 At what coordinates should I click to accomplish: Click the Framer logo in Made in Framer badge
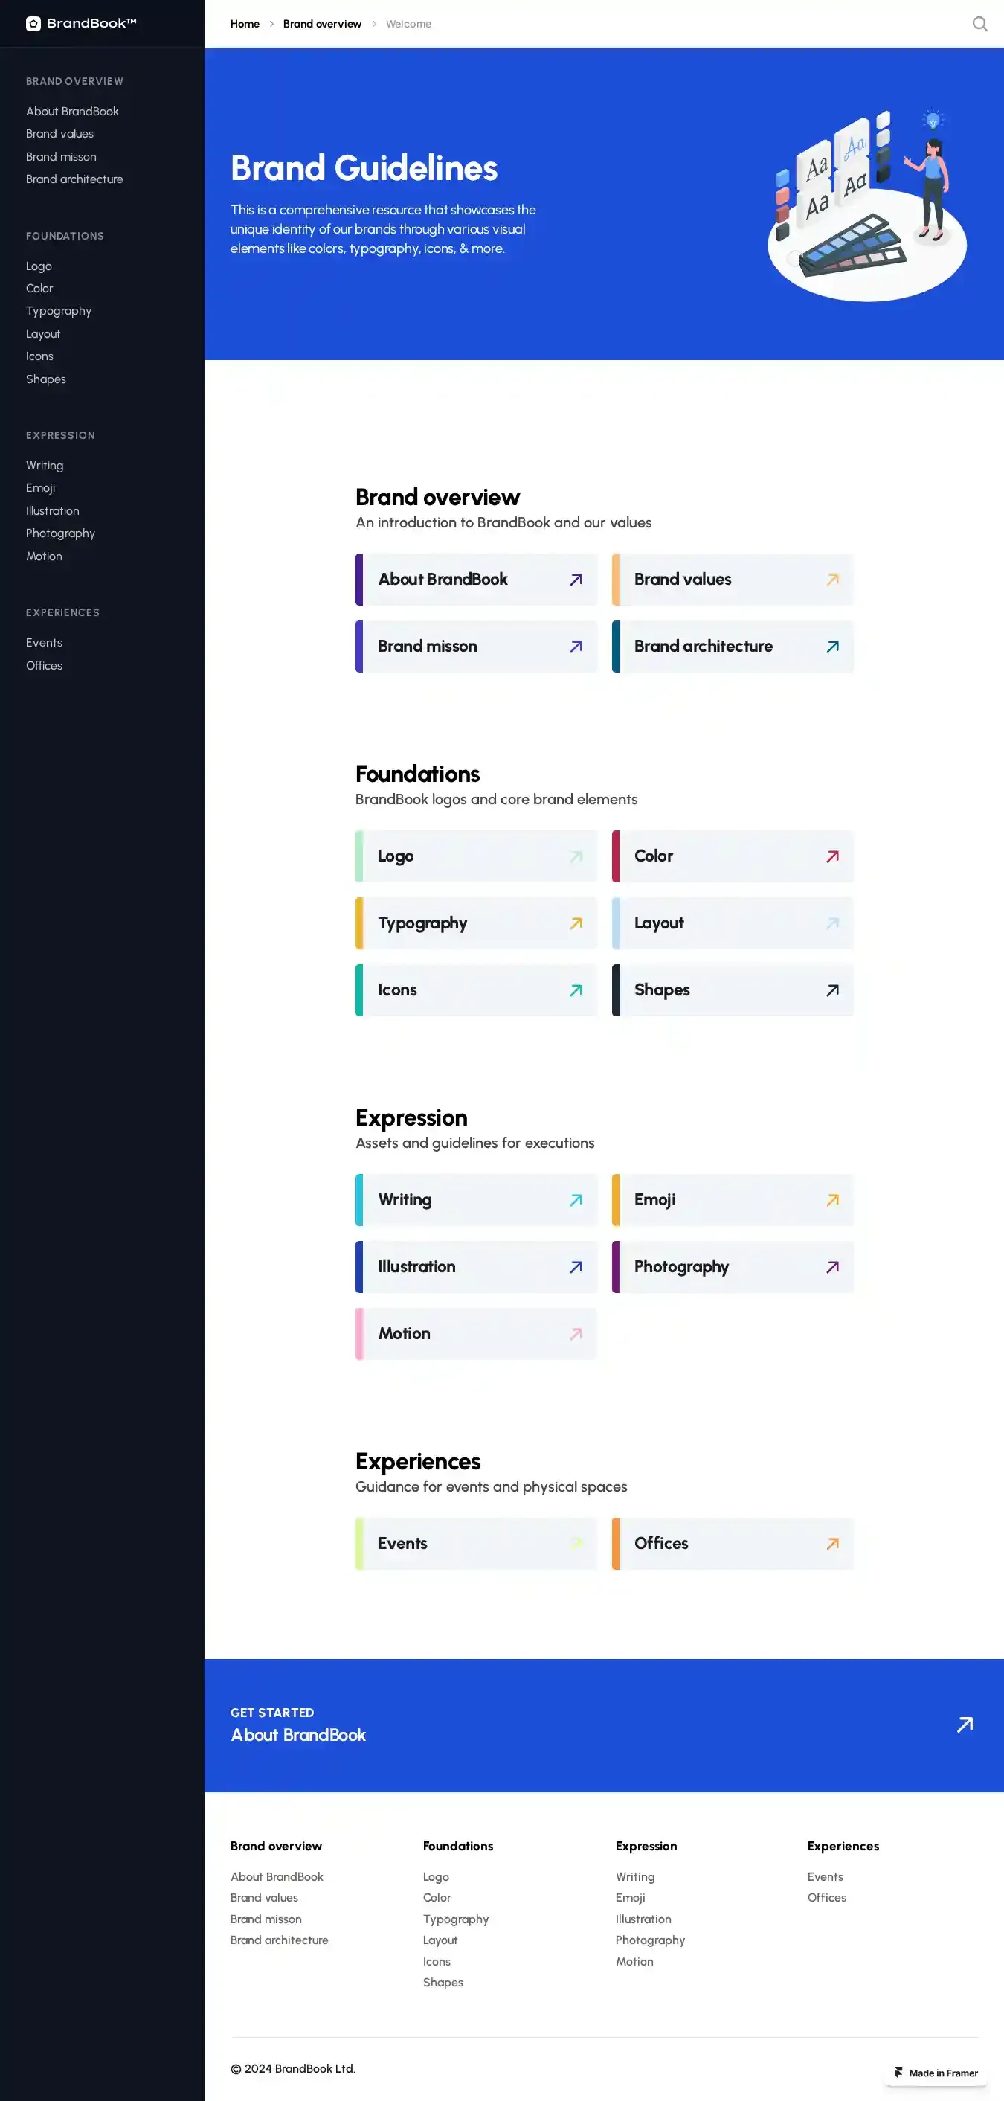point(898,2073)
